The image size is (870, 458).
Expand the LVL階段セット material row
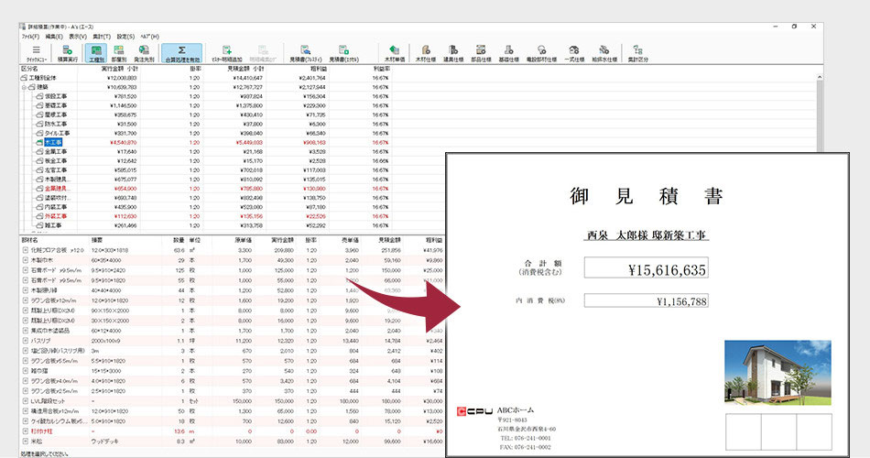[x=25, y=401]
